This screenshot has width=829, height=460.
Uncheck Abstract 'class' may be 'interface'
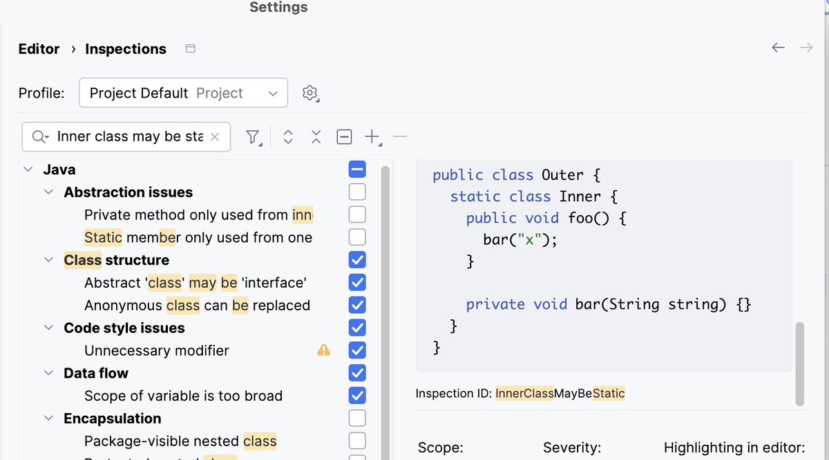click(x=357, y=283)
